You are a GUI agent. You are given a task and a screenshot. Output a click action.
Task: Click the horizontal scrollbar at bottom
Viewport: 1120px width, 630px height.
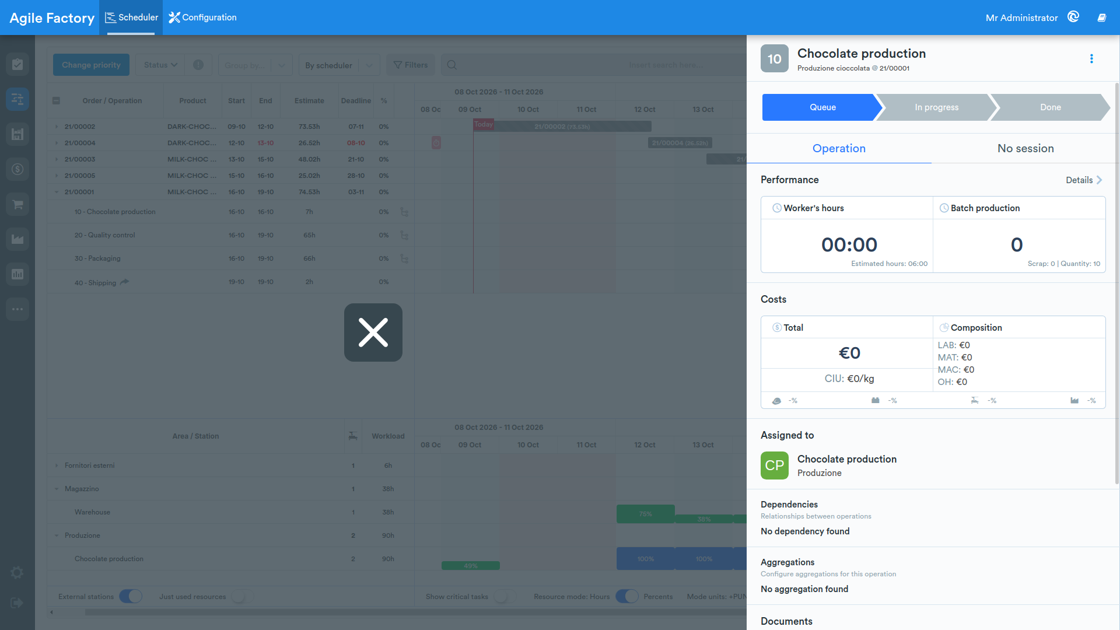(415, 612)
